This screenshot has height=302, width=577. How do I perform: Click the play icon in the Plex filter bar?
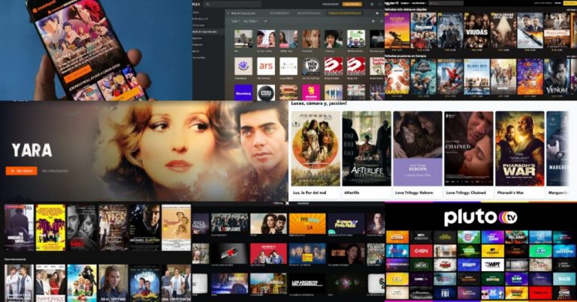[373, 21]
